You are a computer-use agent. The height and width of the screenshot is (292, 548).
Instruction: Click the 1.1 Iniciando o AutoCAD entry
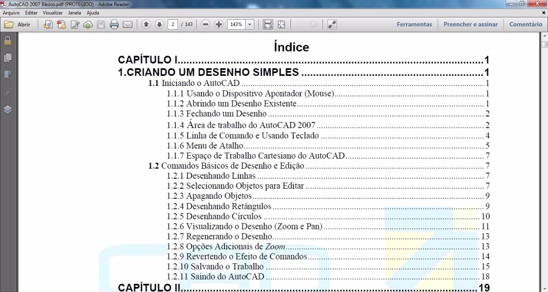pos(319,84)
